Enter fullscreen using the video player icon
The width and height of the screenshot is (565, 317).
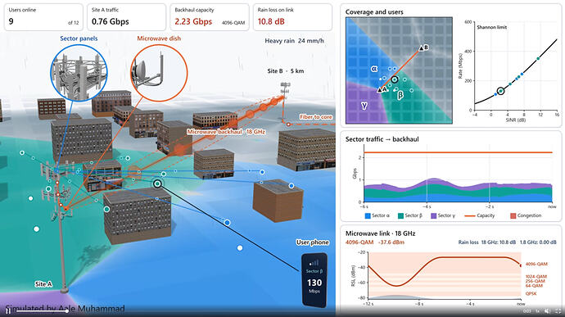click(x=558, y=311)
